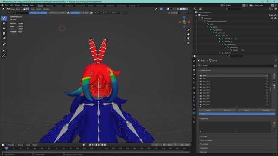Toggle Strength pressure sensitivity button
278x156 pixels.
click(x=91, y=13)
